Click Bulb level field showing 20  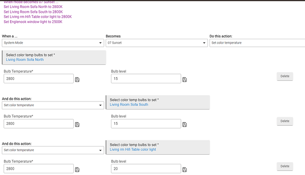pos(146,168)
